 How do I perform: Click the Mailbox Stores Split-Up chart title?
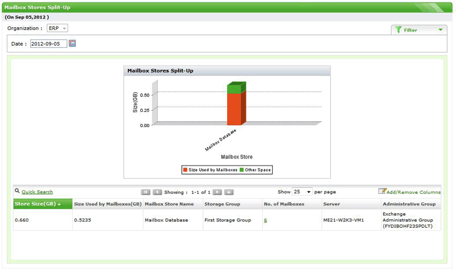click(160, 70)
